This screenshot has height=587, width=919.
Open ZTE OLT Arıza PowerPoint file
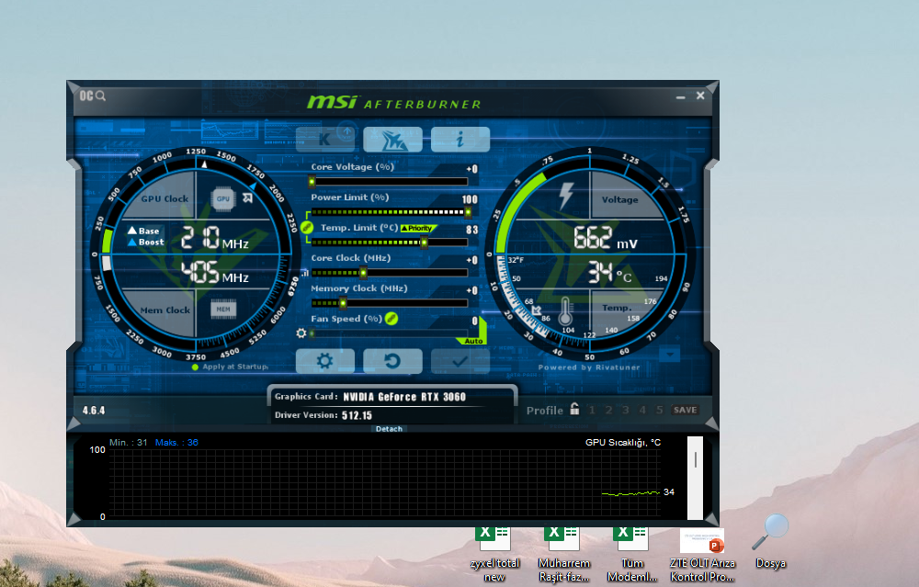tap(702, 554)
